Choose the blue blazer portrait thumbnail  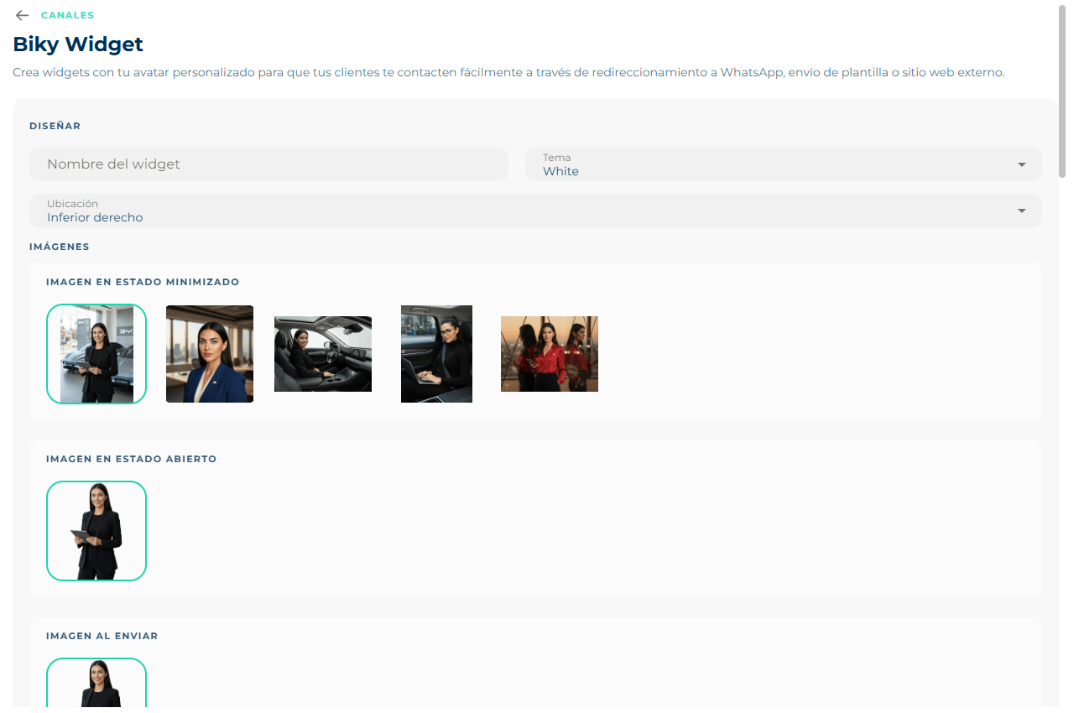point(210,354)
